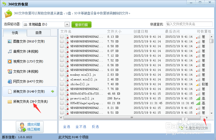Check the box for 8.13 KB file
The width and height of the screenshot is (216, 140).
tap(62, 36)
